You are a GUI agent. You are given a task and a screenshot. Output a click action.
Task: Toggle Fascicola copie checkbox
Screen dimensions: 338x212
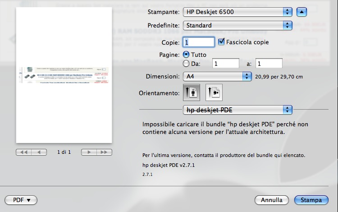coord(221,41)
